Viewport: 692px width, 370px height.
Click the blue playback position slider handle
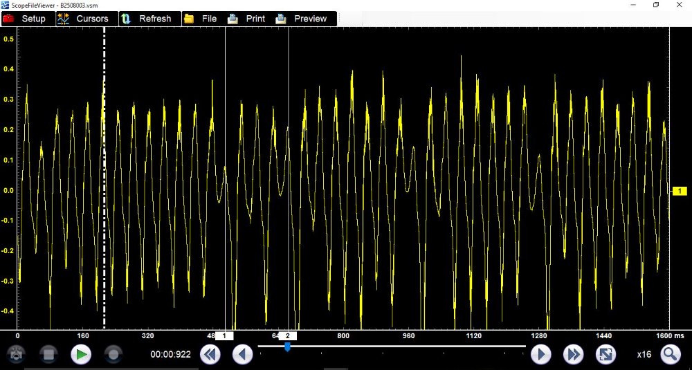[x=287, y=347]
